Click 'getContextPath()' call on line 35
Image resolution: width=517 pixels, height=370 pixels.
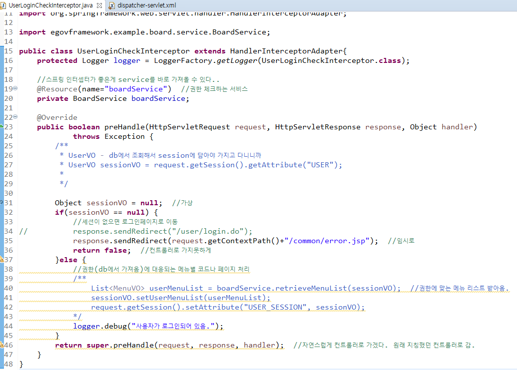point(244,241)
